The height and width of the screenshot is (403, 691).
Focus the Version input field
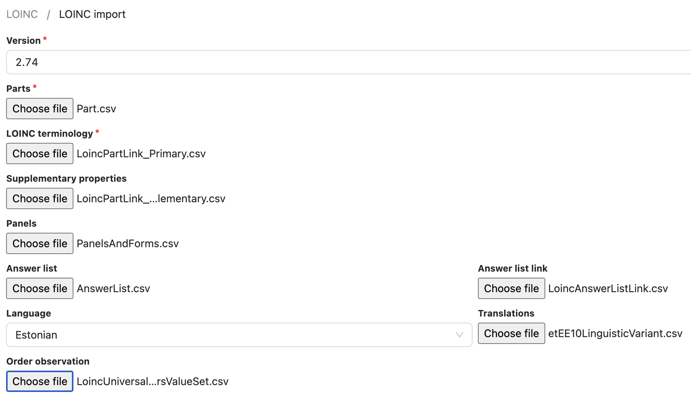click(x=342, y=62)
